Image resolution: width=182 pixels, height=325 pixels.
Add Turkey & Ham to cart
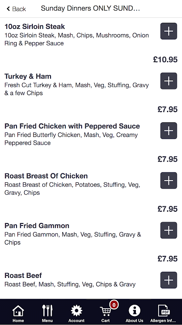[169, 81]
